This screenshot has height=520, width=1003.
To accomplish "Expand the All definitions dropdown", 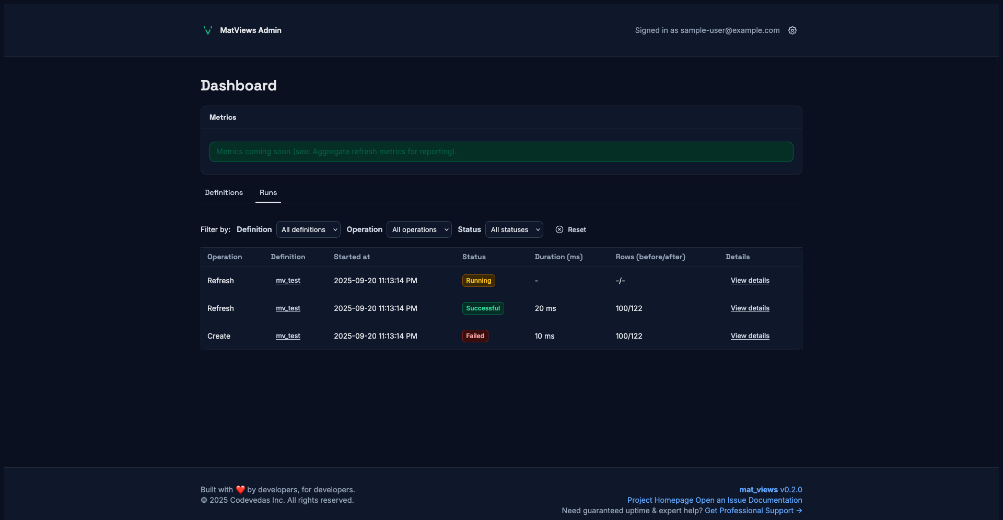I will tap(308, 229).
